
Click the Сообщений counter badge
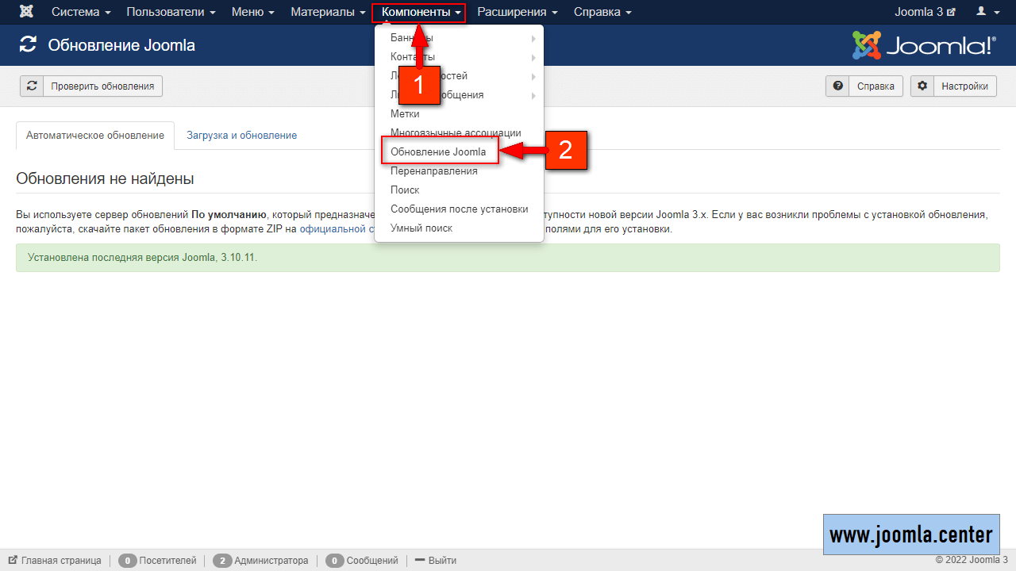point(333,561)
